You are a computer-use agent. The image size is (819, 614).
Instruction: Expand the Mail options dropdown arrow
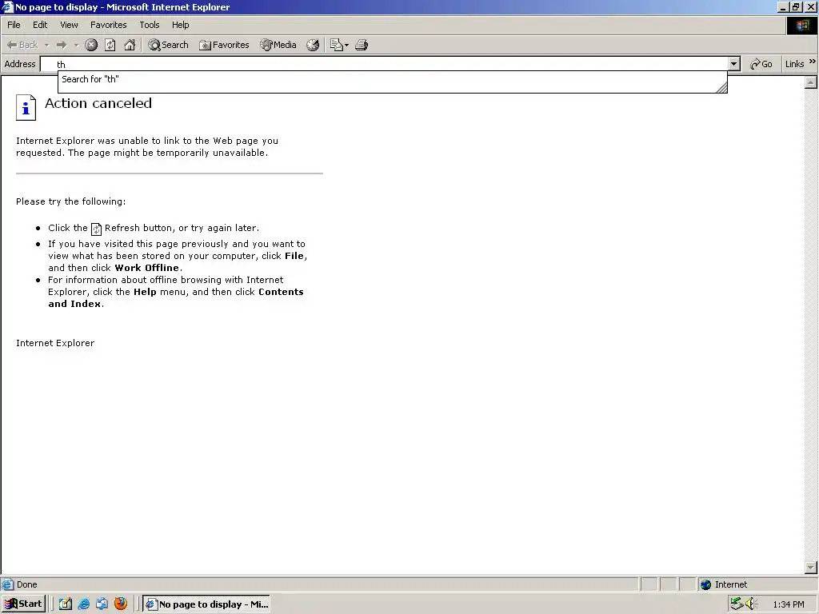[x=347, y=45]
